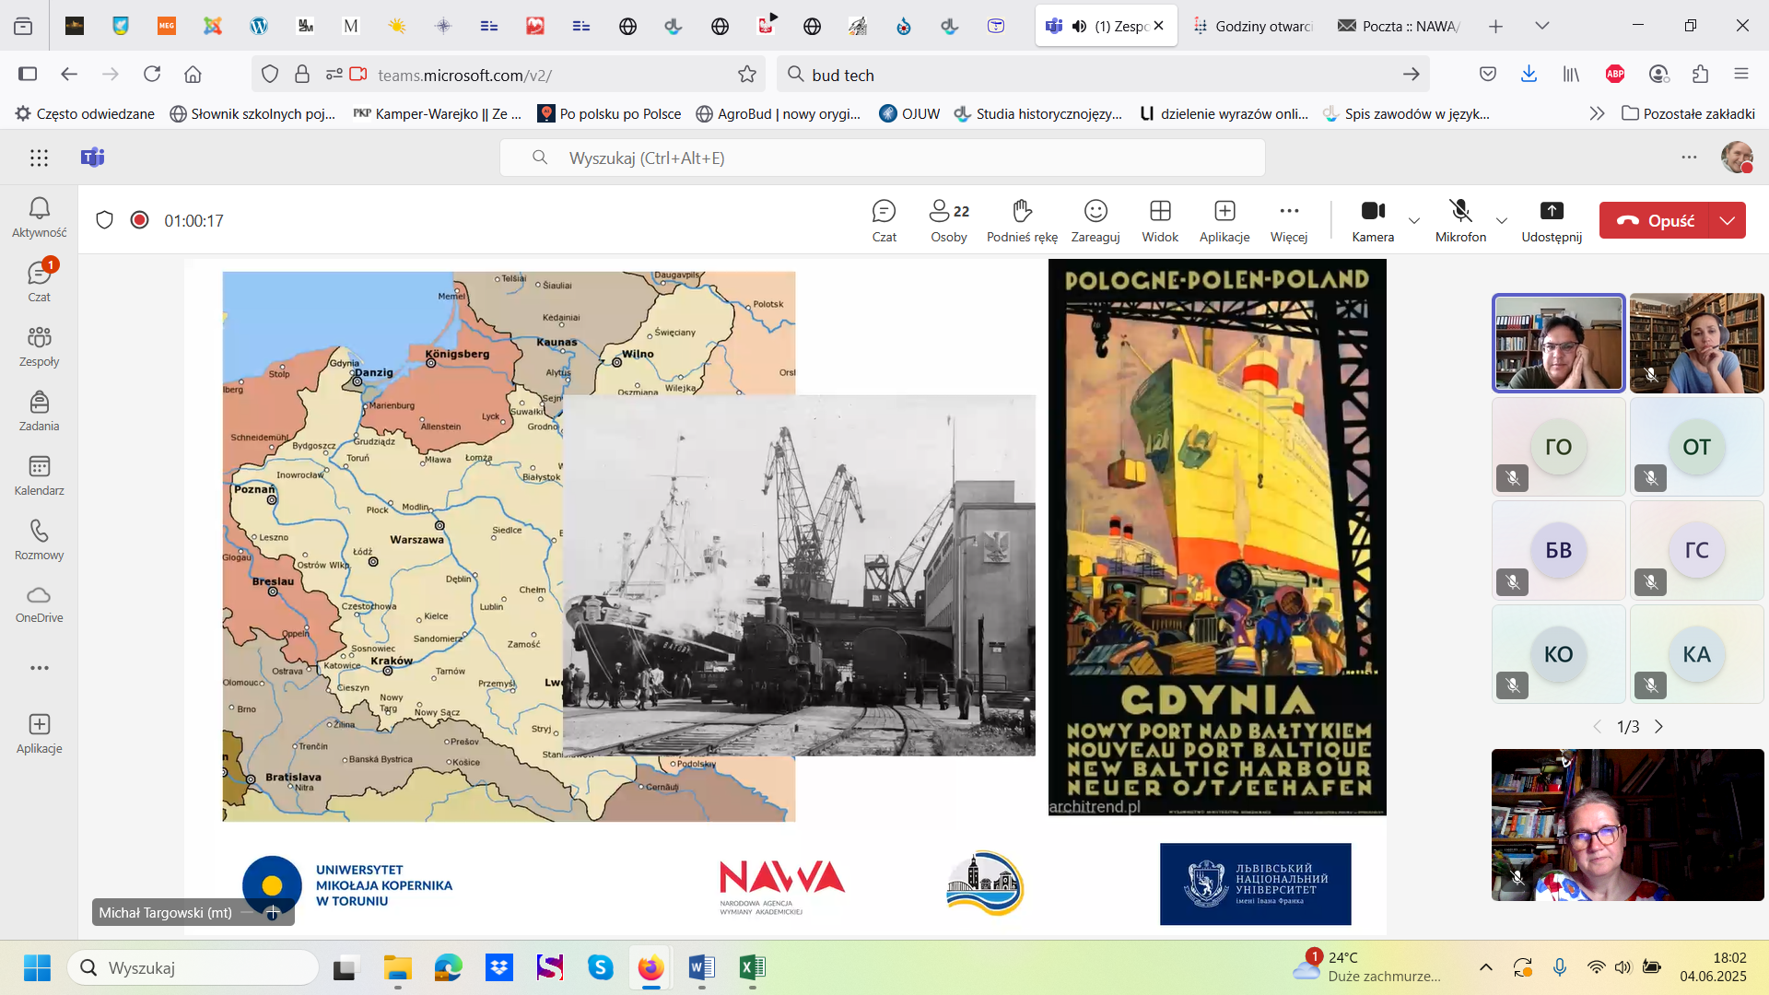Expand camera options chevron
Image resolution: width=1769 pixels, height=995 pixels.
(x=1414, y=221)
